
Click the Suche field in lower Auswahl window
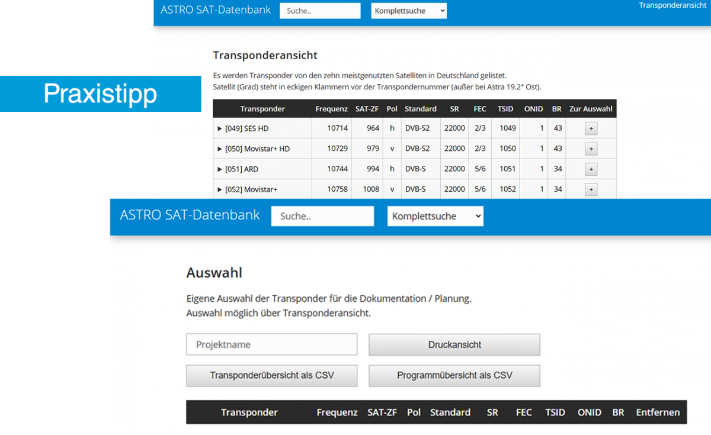coord(322,216)
